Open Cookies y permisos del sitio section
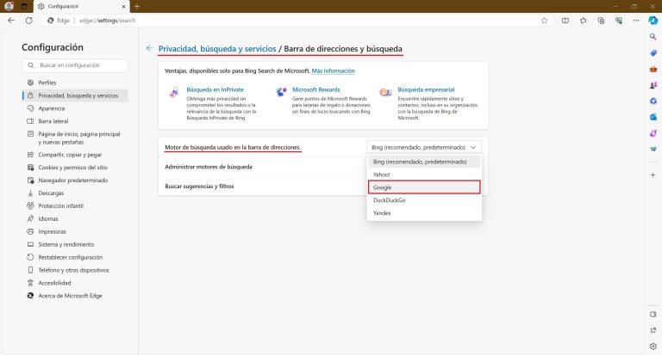The height and width of the screenshot is (355, 662). [x=75, y=168]
